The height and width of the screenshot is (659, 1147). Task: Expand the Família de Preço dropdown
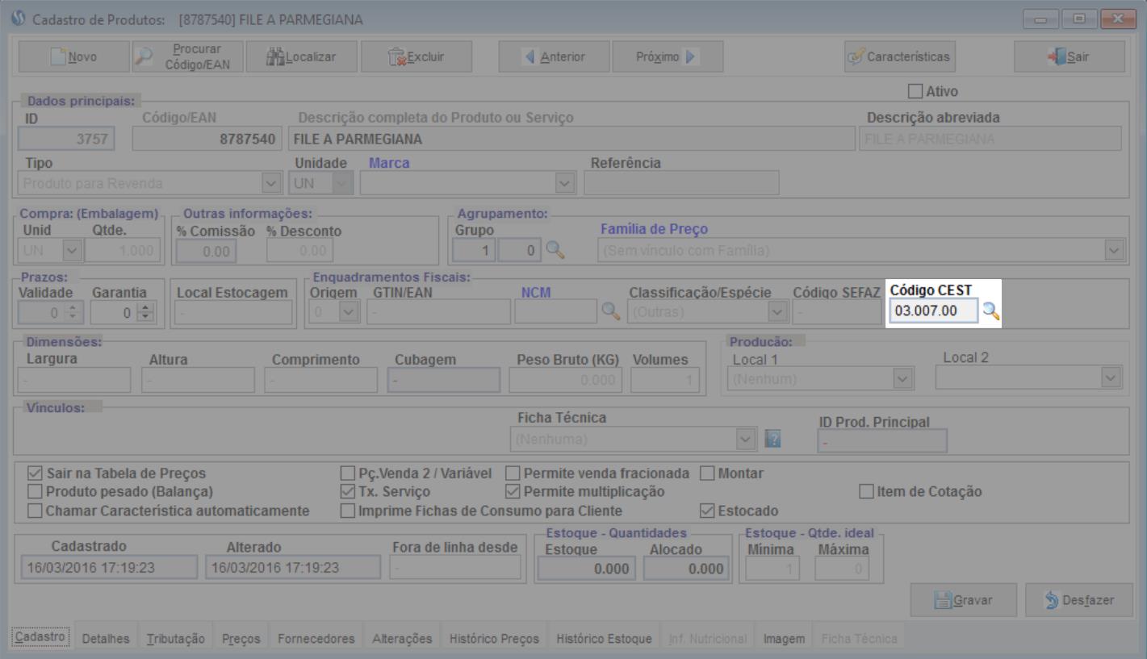[1115, 251]
